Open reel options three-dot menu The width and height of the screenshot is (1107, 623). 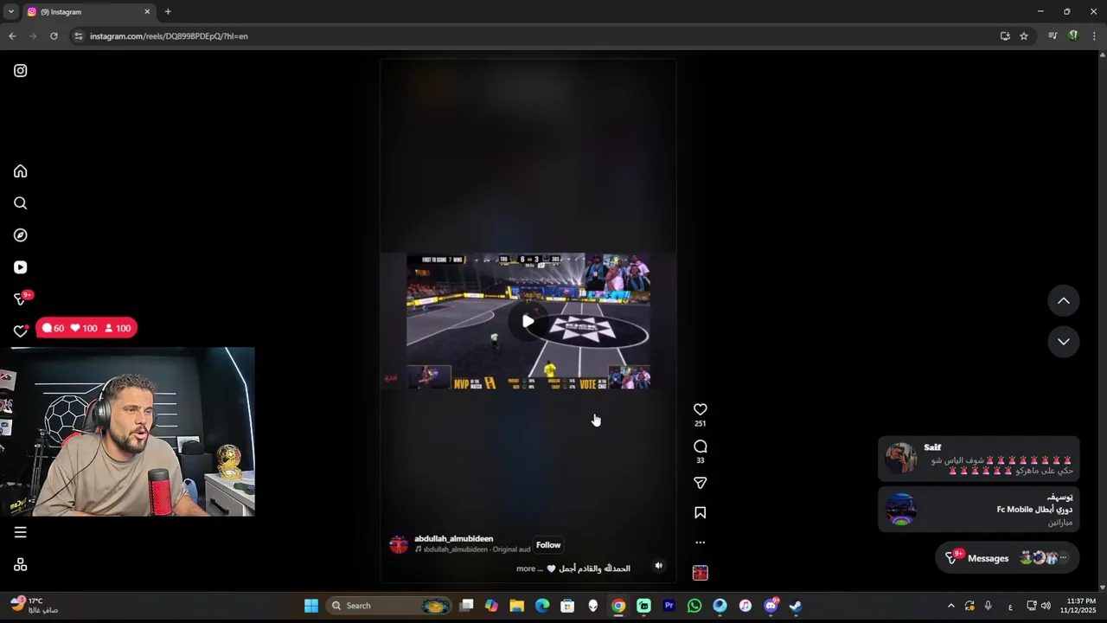click(x=701, y=543)
